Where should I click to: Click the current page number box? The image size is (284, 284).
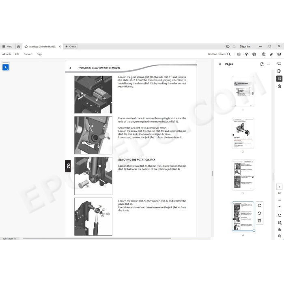pos(279,187)
